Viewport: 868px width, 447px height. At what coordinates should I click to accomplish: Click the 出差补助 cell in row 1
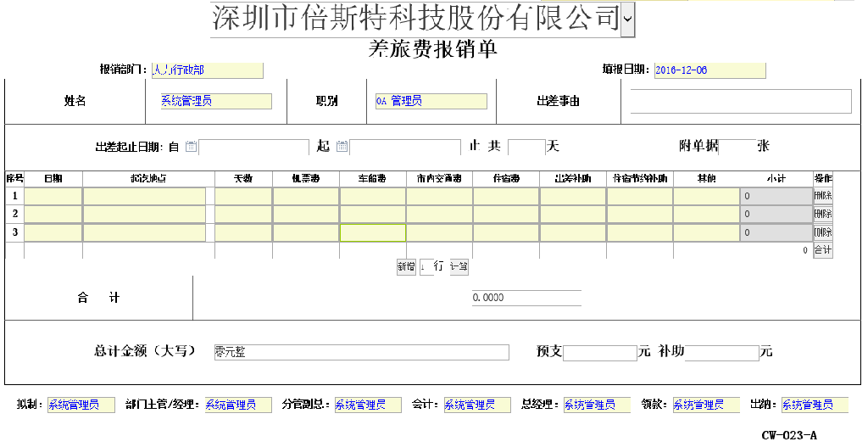click(573, 196)
